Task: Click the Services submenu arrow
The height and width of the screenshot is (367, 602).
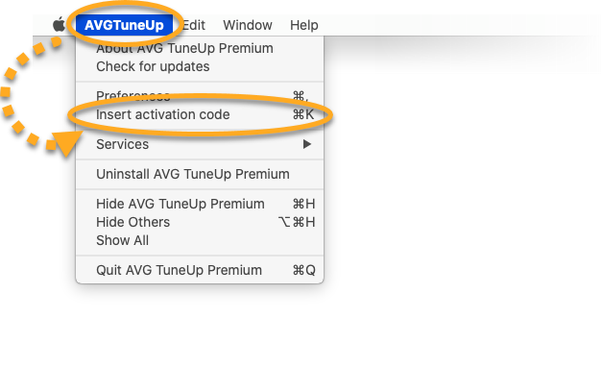Action: (x=306, y=144)
